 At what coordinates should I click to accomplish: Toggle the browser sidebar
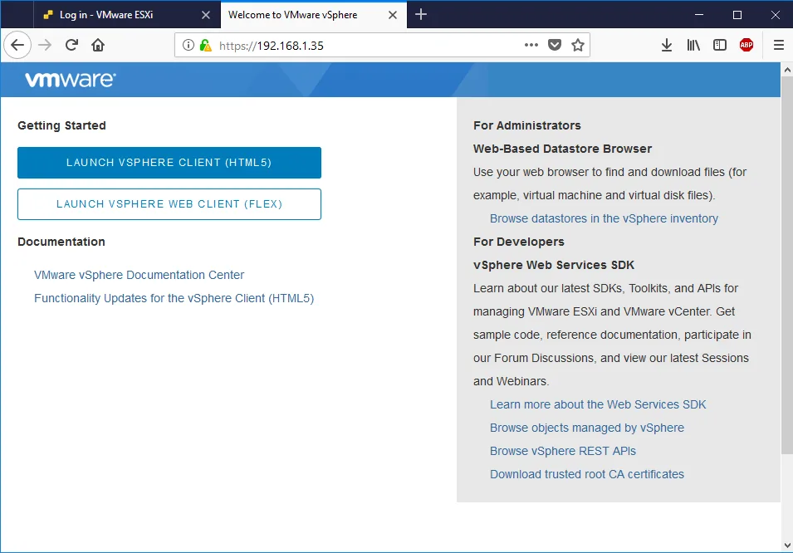[x=719, y=45]
